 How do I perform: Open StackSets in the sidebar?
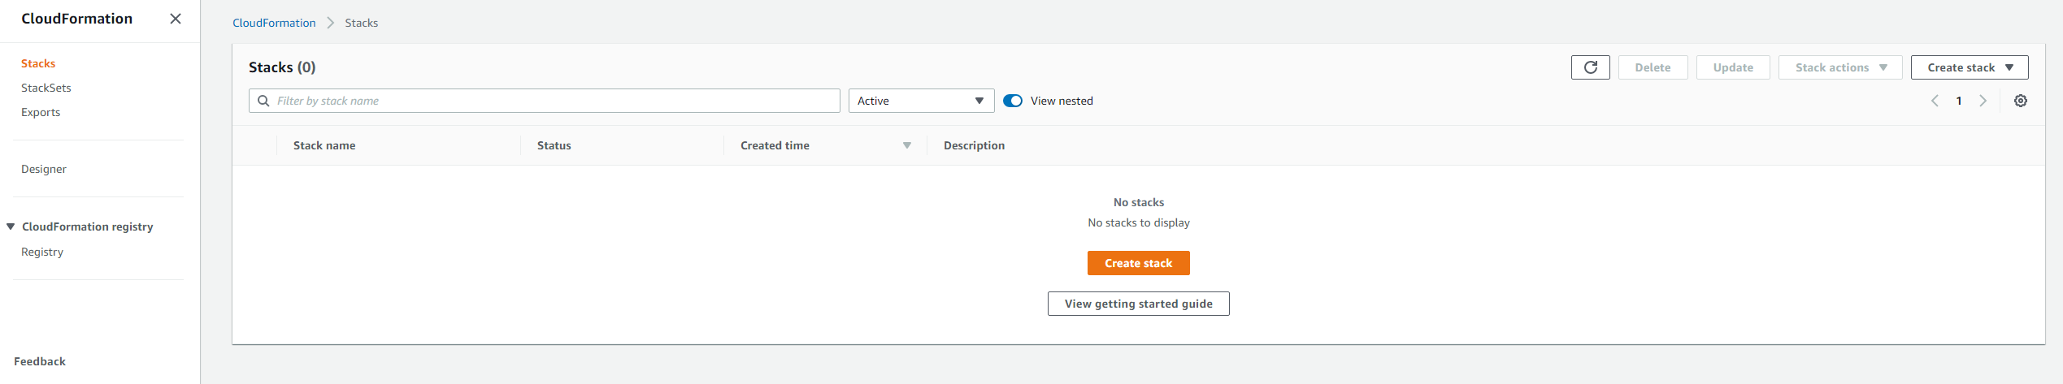click(x=46, y=88)
